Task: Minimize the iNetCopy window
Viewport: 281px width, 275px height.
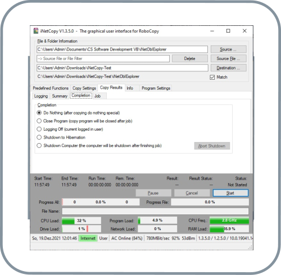Action: coord(212,31)
